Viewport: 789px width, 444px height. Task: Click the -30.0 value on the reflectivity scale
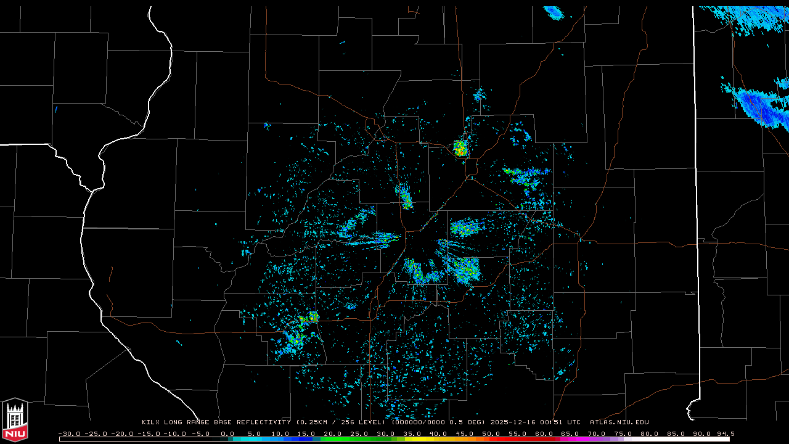tap(69, 434)
